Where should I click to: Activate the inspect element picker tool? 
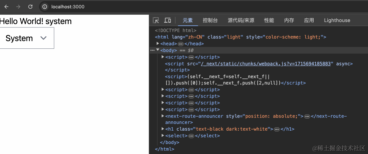click(156, 20)
